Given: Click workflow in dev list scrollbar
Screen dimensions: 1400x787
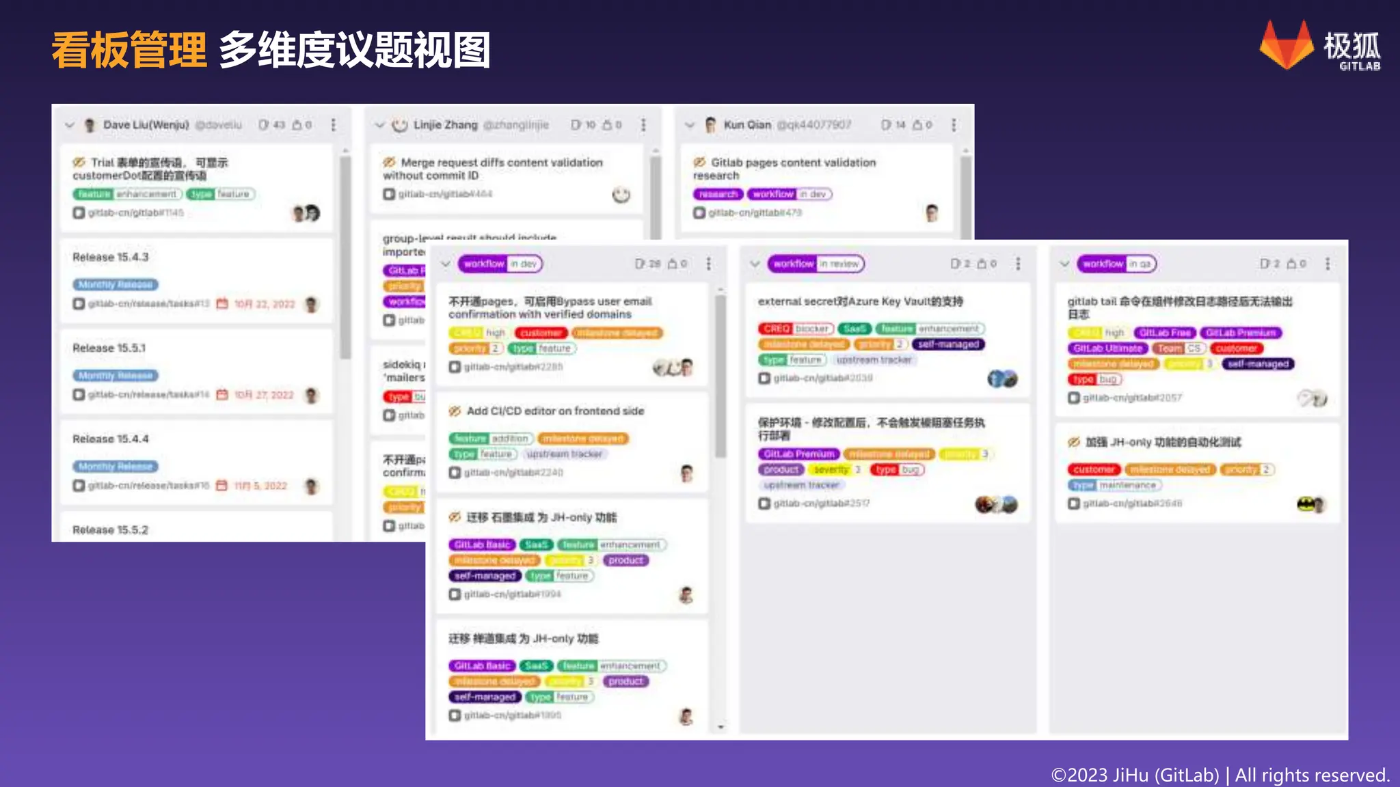Looking at the screenshot, I should [721, 376].
